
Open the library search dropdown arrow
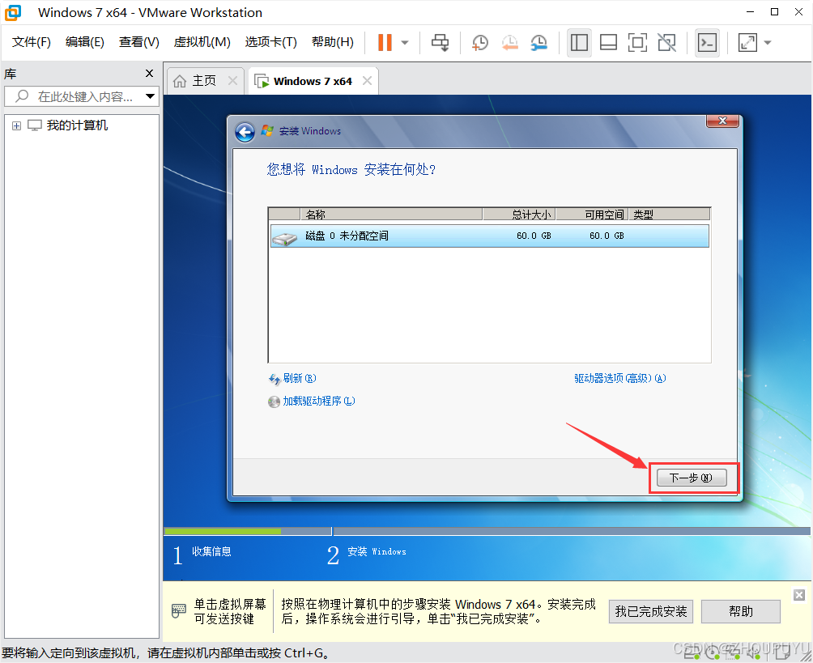[151, 96]
